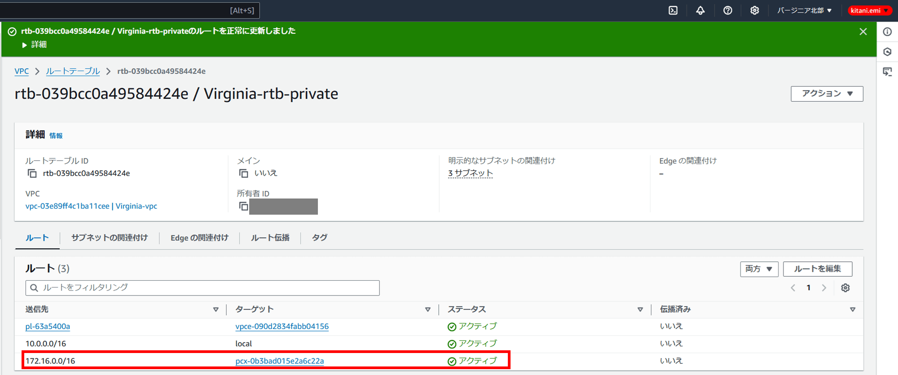The width and height of the screenshot is (898, 375).
Task: Open pcx-0b3bad015e2a6c22a peering link
Action: point(279,361)
